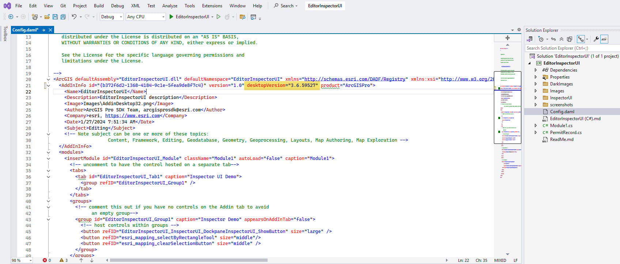Click the Open File folder icon

tap(47, 17)
